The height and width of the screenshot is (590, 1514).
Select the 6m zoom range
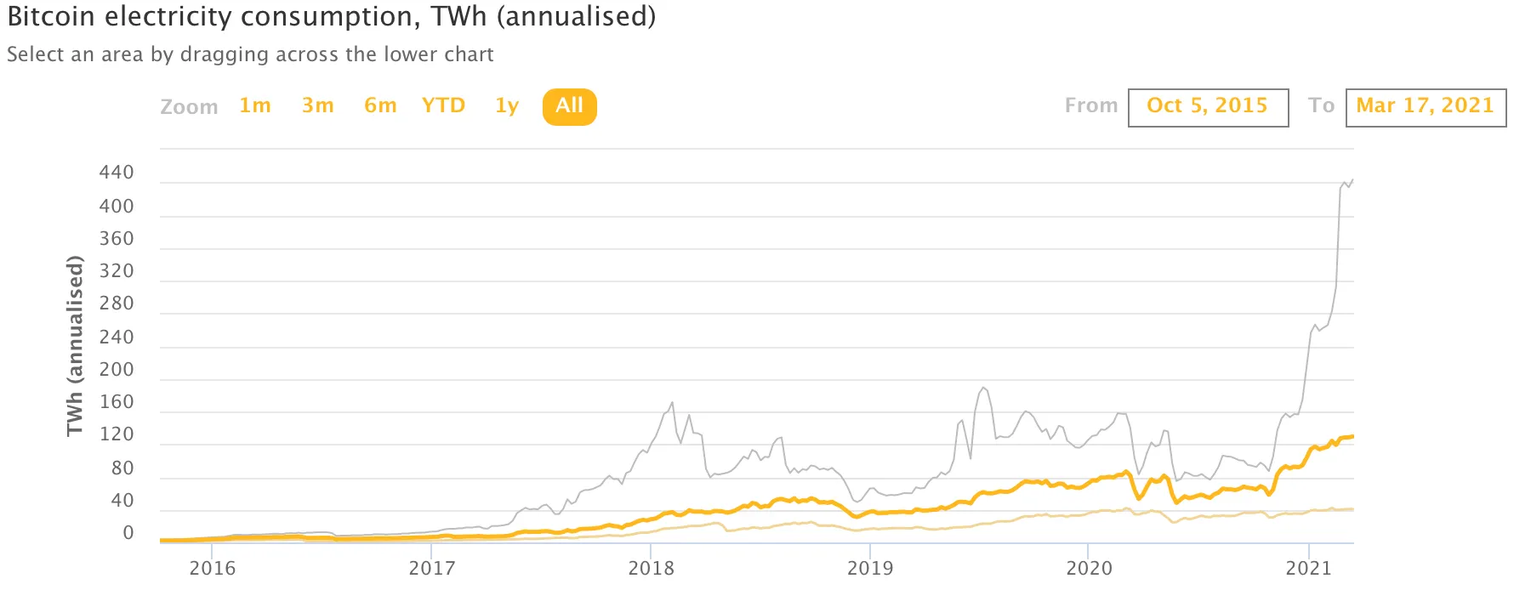tap(380, 105)
